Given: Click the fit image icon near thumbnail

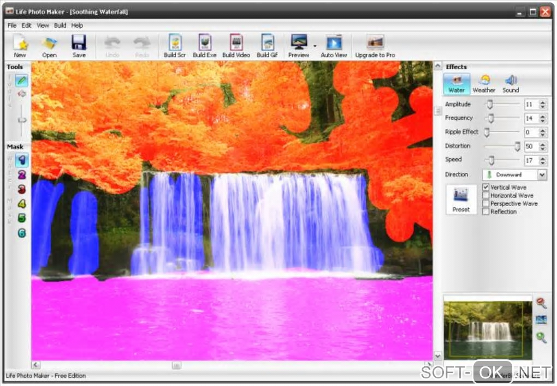Looking at the screenshot, I should (541, 320).
